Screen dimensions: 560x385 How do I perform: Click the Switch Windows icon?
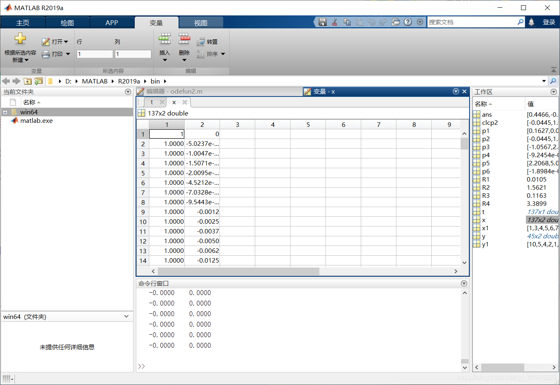(396, 22)
